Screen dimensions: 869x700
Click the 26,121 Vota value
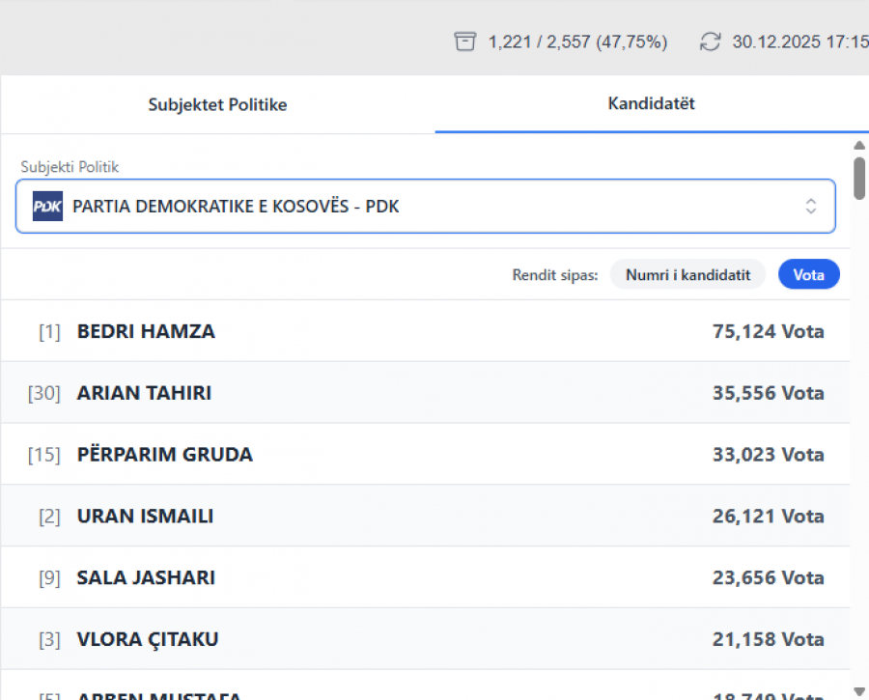769,516
